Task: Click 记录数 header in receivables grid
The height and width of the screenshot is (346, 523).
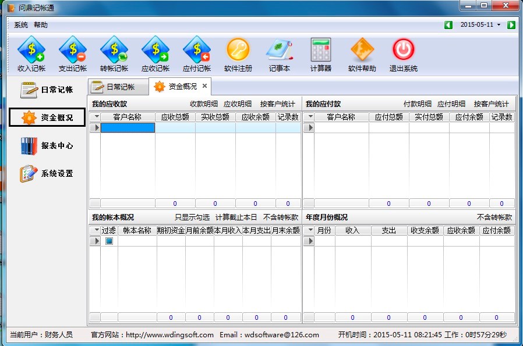Action: (x=288, y=117)
